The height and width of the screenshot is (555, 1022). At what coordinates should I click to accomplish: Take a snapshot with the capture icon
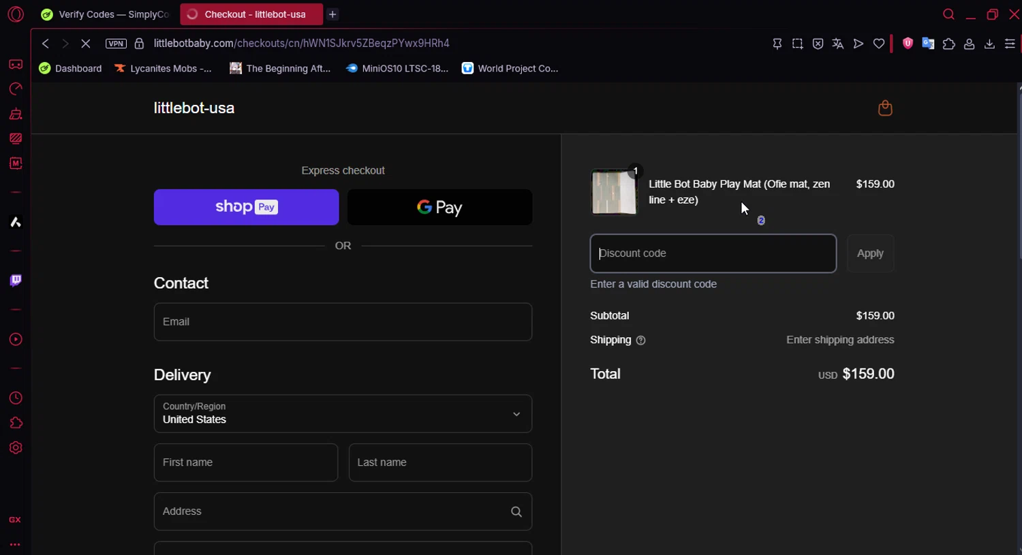[797, 44]
